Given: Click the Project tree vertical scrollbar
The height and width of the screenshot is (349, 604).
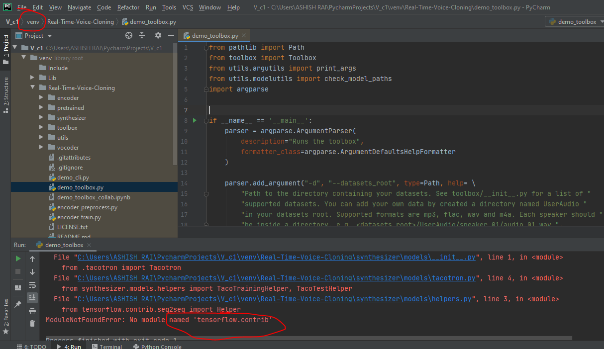Looking at the screenshot, I should click(x=175, y=104).
